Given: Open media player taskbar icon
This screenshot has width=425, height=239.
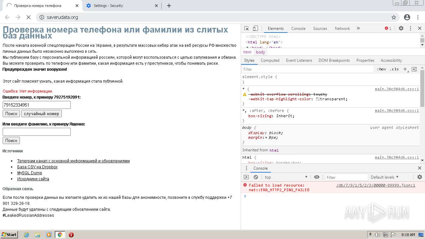Looking at the screenshot, I should coord(49,235).
